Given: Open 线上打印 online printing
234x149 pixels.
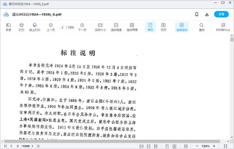Looking at the screenshot, I should [35, 27].
